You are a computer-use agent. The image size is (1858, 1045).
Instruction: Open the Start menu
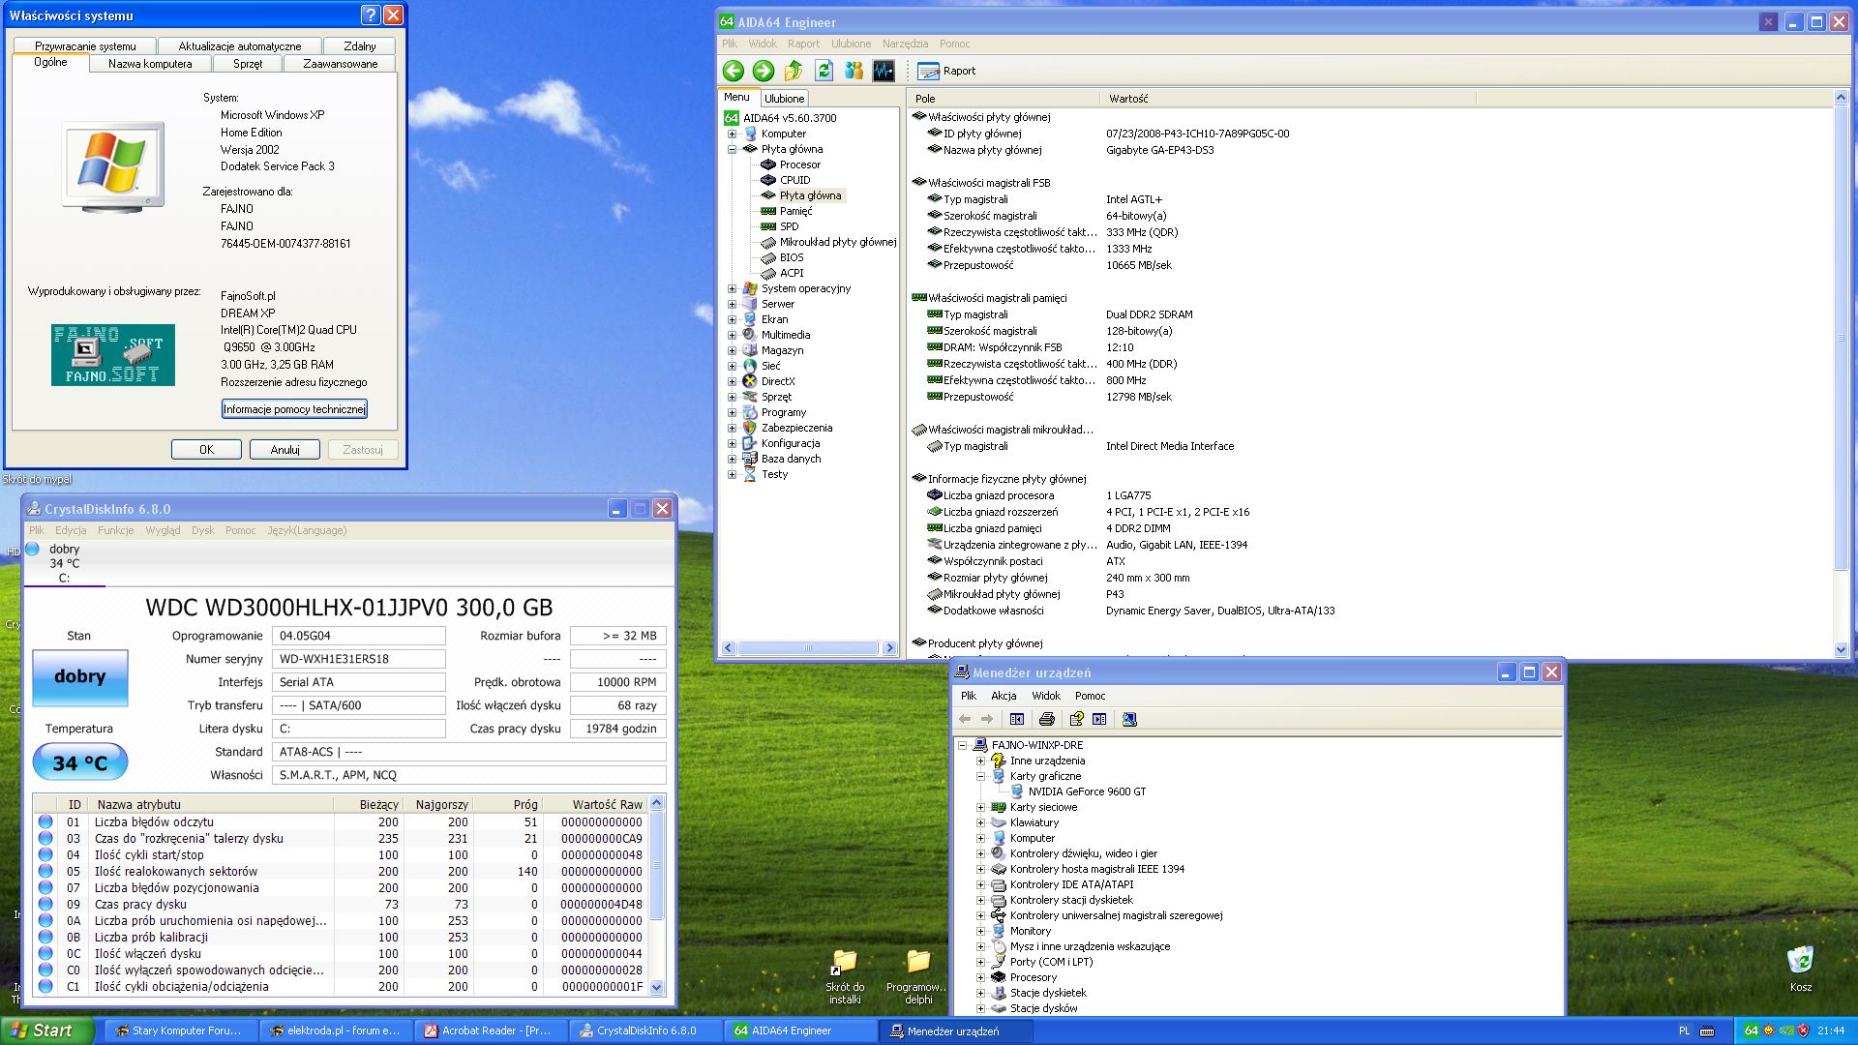[47, 1030]
